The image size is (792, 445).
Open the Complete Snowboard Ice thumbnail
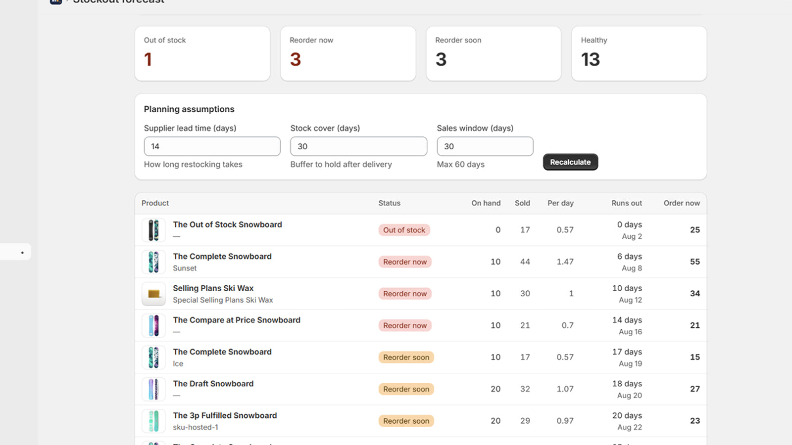(153, 357)
